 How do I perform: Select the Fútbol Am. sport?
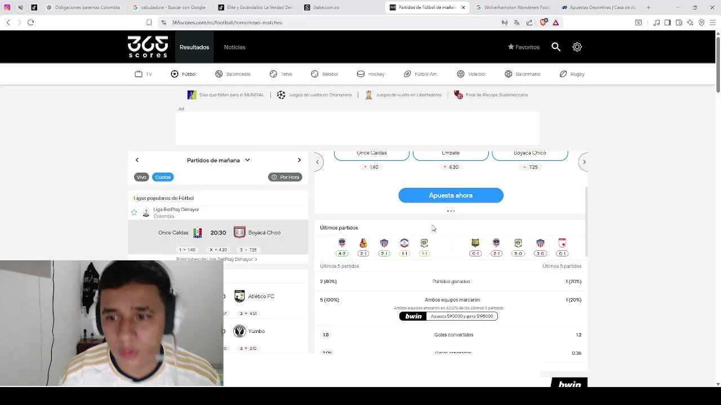pos(421,74)
